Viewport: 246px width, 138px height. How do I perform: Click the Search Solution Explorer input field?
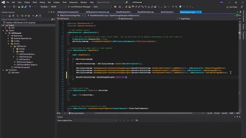coord(27,20)
